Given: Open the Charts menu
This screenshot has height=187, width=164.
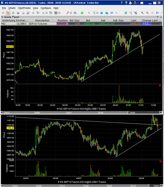Looking at the screenshot, I should [x=12, y=8].
